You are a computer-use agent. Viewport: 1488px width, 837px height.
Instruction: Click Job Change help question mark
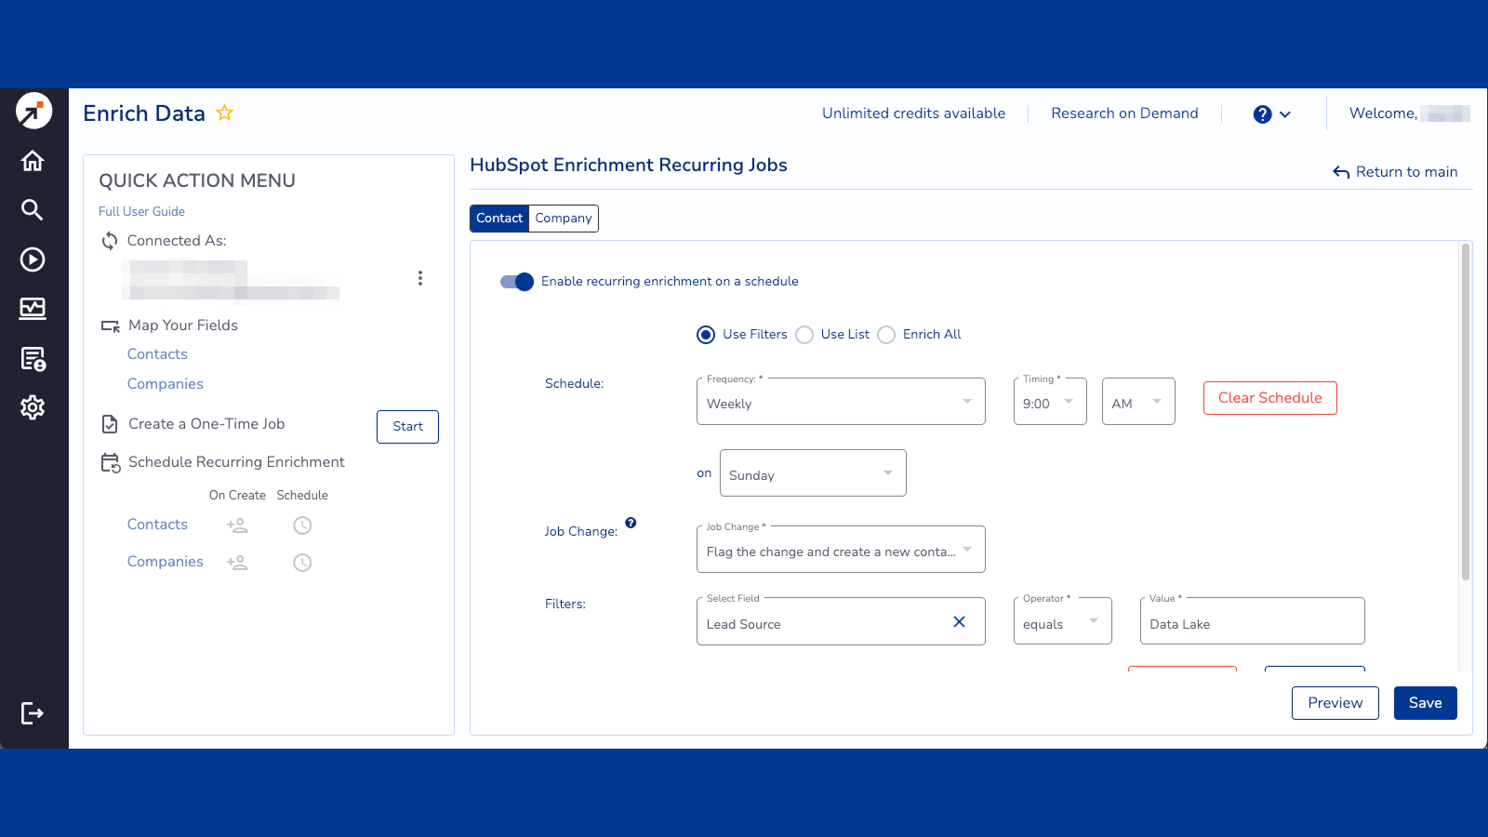[631, 523]
